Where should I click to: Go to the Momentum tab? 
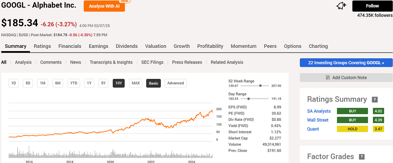tap(243, 46)
